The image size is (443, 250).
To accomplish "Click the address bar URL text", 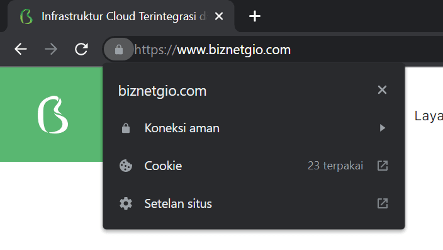I will coord(213,50).
